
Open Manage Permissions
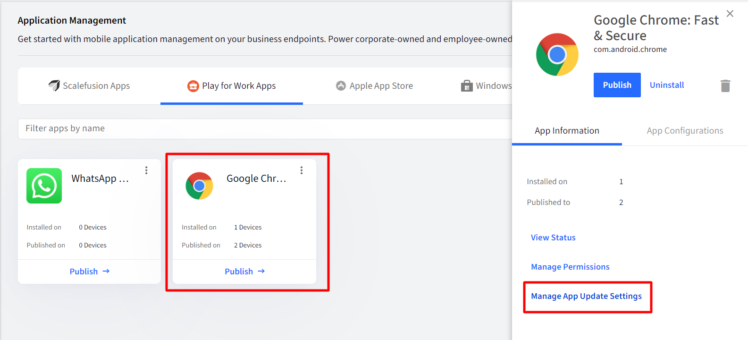[x=570, y=267]
